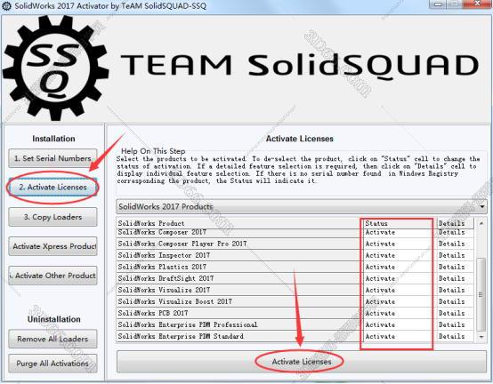Viewport: 493px width, 384px height.
Task: Open Details for SolidWorks Inspector 2017
Action: coord(456,255)
